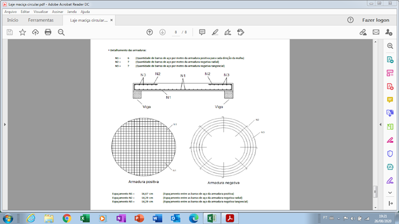Open Word from taskbar
Viewport: 399px width, 224px height.
[157, 219]
